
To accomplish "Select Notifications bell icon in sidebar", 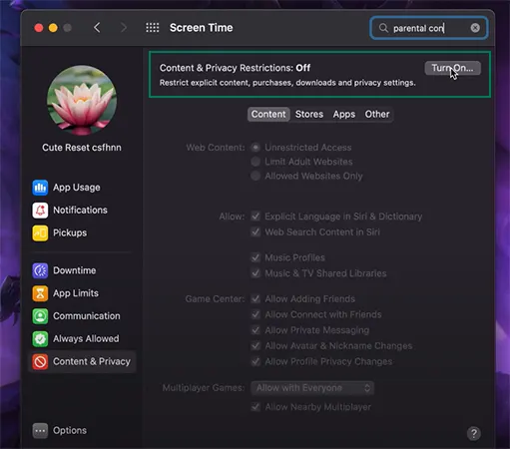I will coord(40,211).
